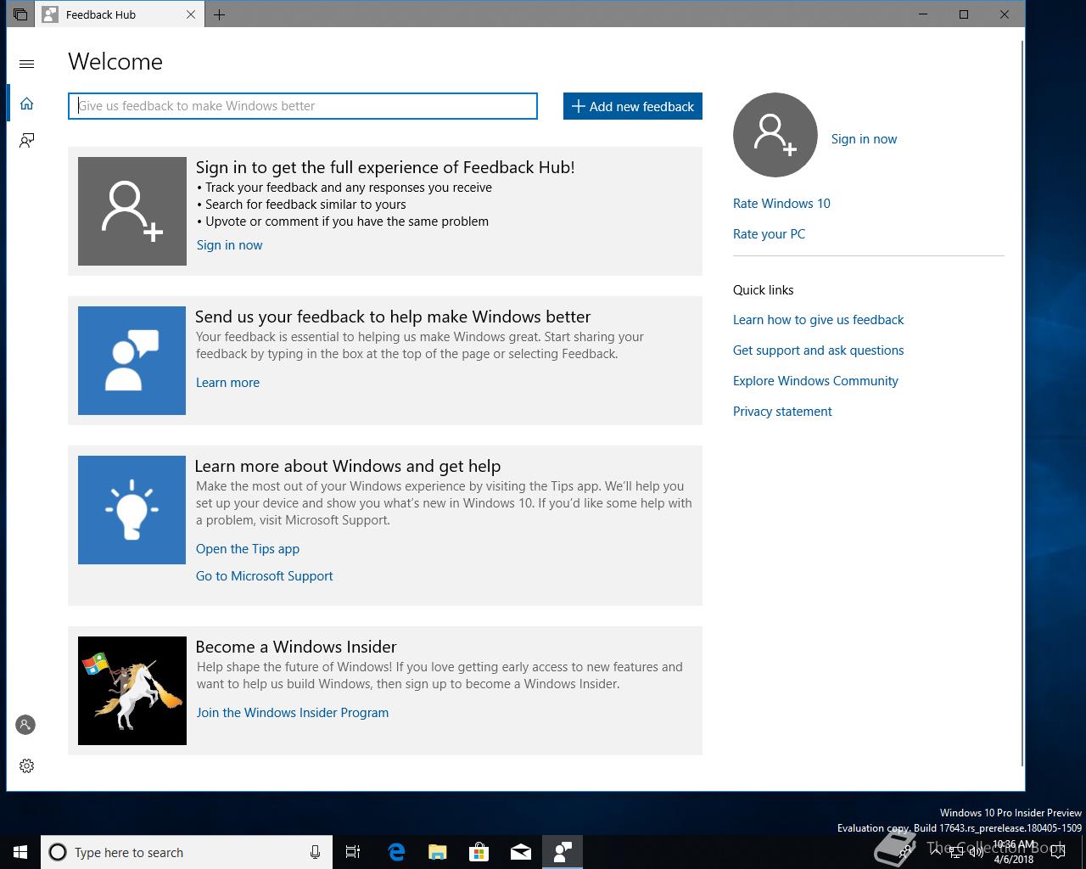Open Learn how to give us feedback

(818, 320)
